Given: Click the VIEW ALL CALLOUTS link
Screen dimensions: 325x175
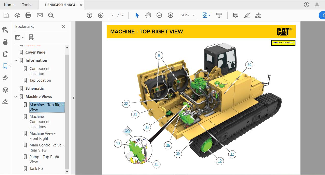Looking at the screenshot, I should pyautogui.click(x=283, y=43).
